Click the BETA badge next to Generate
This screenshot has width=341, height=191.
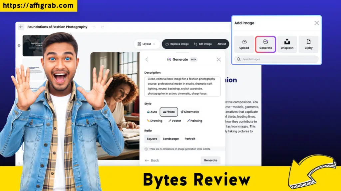tap(193, 60)
